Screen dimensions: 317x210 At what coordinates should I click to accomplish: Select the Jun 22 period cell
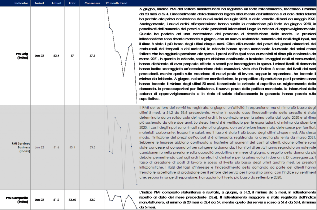(x=40, y=148)
